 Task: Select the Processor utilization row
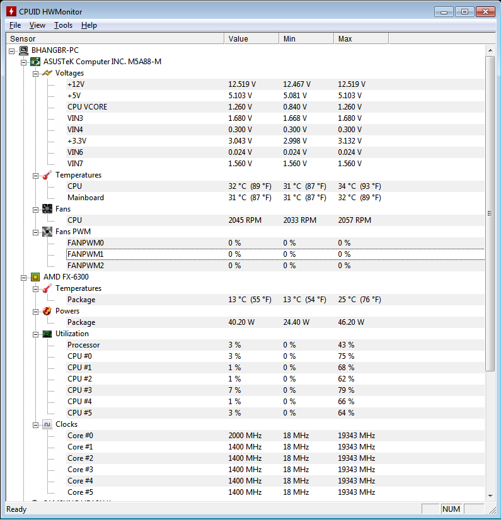click(275, 345)
